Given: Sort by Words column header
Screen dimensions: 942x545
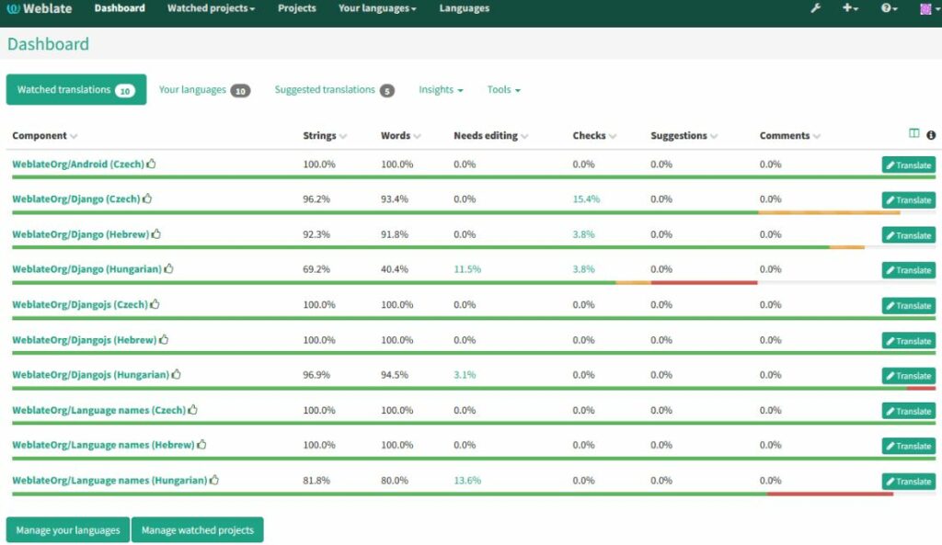Looking at the screenshot, I should pos(400,136).
